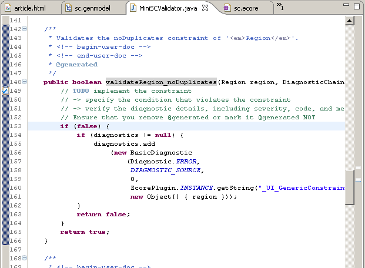Click the Diagnostic.ERROR constant
The height and width of the screenshot is (268, 365).
point(165,162)
